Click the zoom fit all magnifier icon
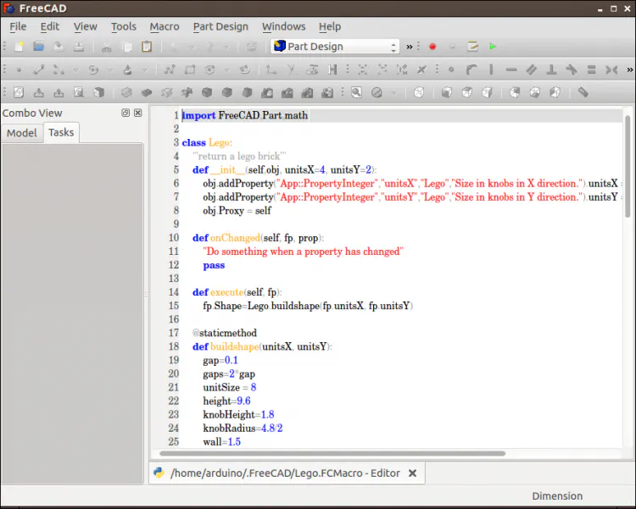636x509 pixels. [357, 92]
